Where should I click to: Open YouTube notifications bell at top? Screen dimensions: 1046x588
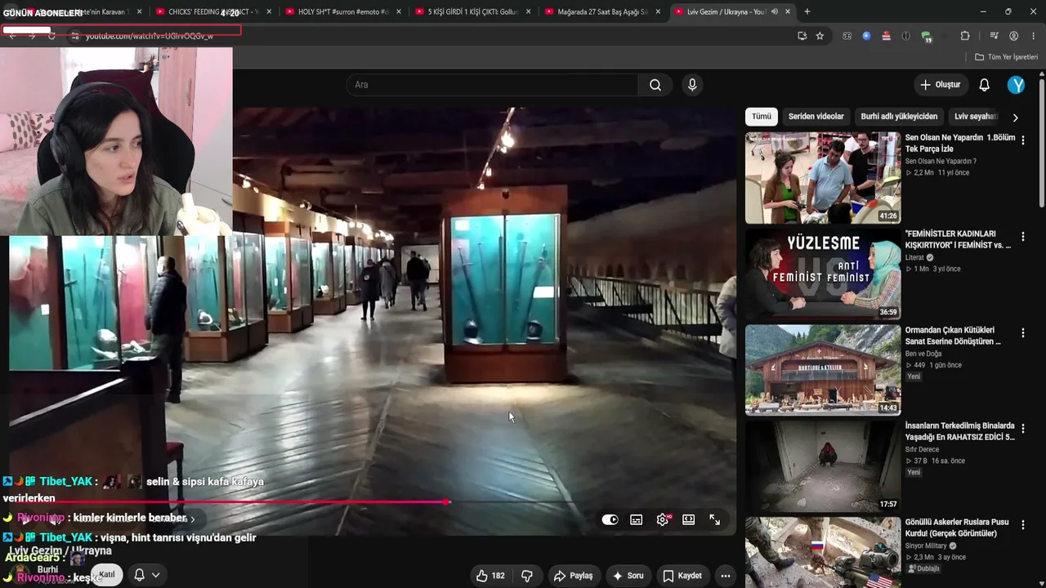[x=985, y=85]
